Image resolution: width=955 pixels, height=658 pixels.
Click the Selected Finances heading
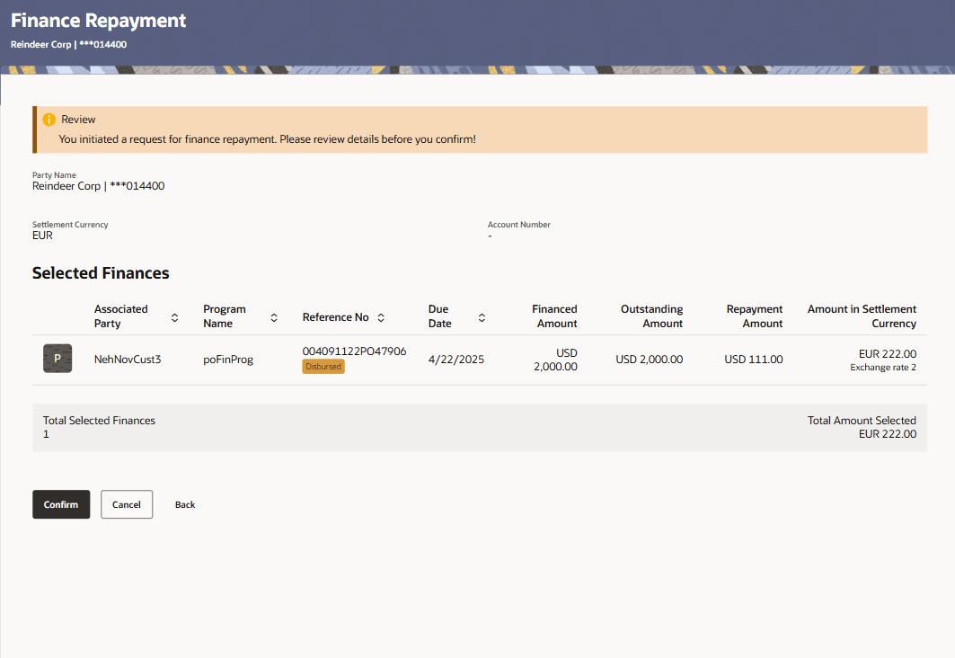tap(101, 273)
